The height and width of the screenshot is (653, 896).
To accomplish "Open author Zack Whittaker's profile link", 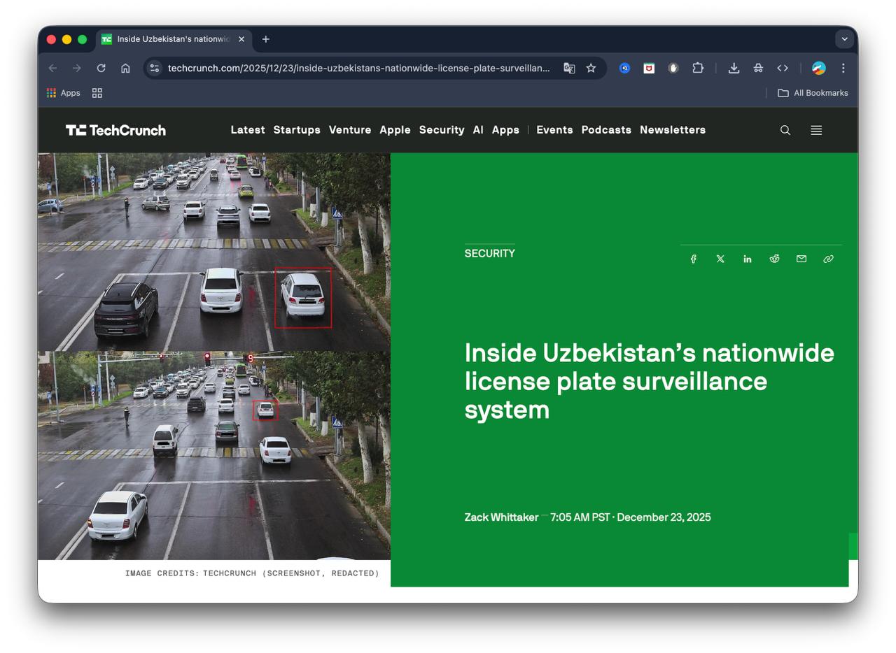I will 501,517.
